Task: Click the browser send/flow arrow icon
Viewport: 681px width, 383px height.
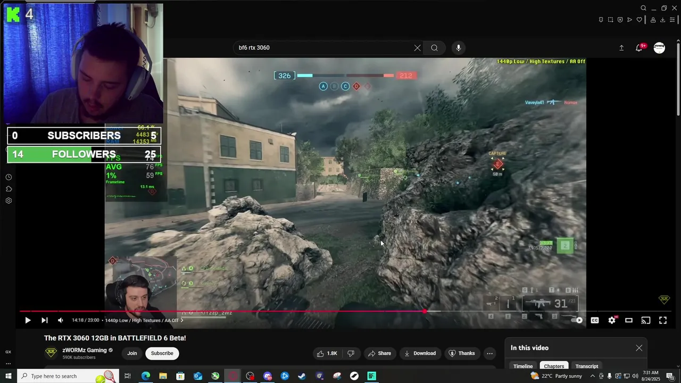Action: click(629, 20)
